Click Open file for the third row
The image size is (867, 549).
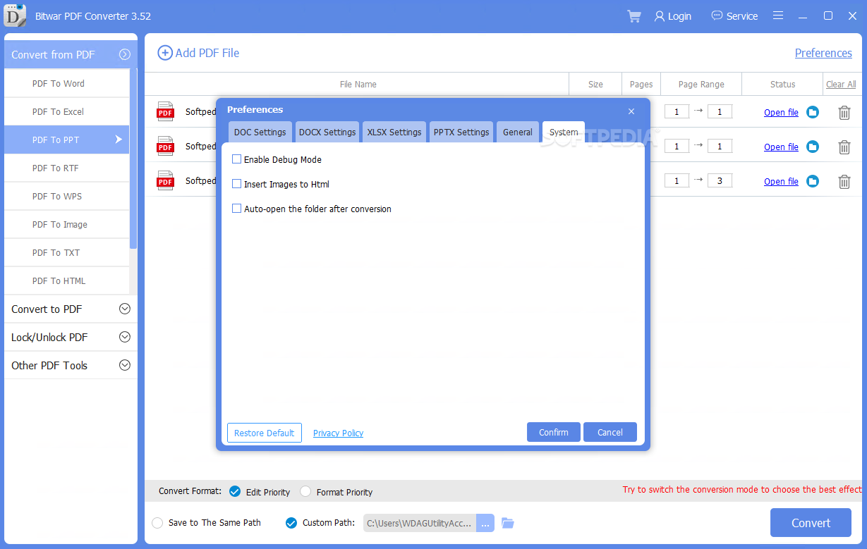pyautogui.click(x=781, y=181)
